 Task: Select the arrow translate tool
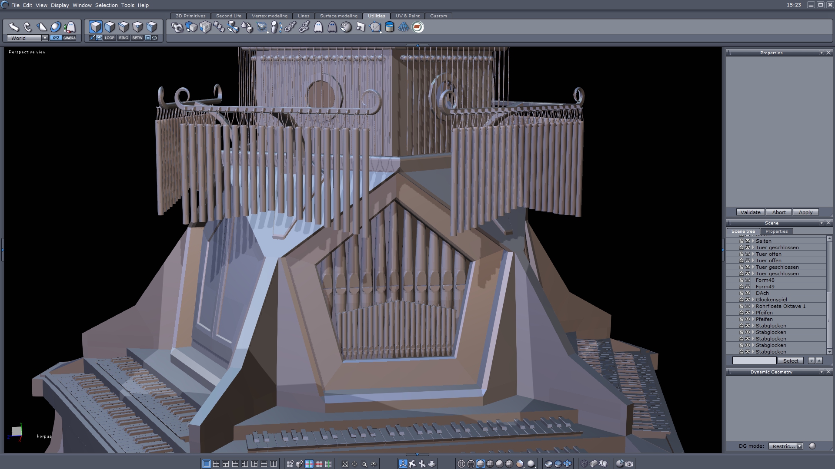pos(14,27)
